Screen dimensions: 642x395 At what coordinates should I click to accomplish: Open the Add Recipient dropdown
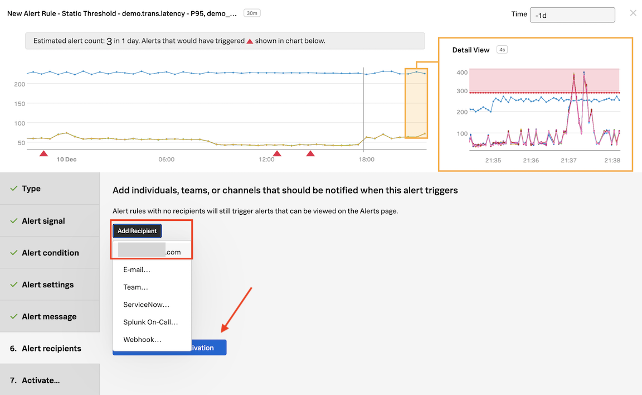[137, 231]
